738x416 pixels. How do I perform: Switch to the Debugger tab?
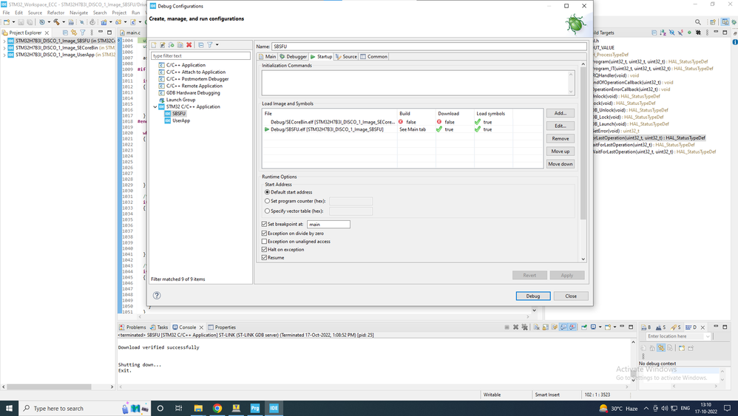pos(294,56)
